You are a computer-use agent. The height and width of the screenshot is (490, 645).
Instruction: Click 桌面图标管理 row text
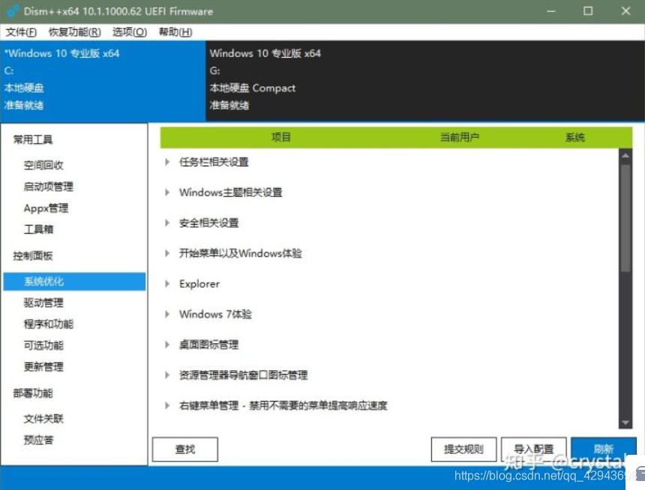coord(209,345)
